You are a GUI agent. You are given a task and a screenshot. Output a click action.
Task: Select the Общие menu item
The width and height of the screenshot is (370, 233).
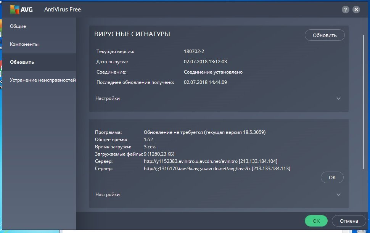tap(18, 26)
